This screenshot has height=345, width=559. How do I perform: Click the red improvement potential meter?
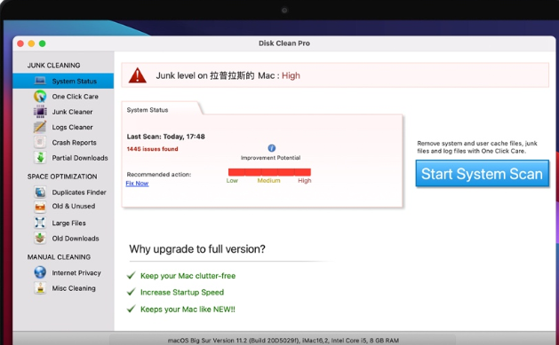(x=269, y=172)
